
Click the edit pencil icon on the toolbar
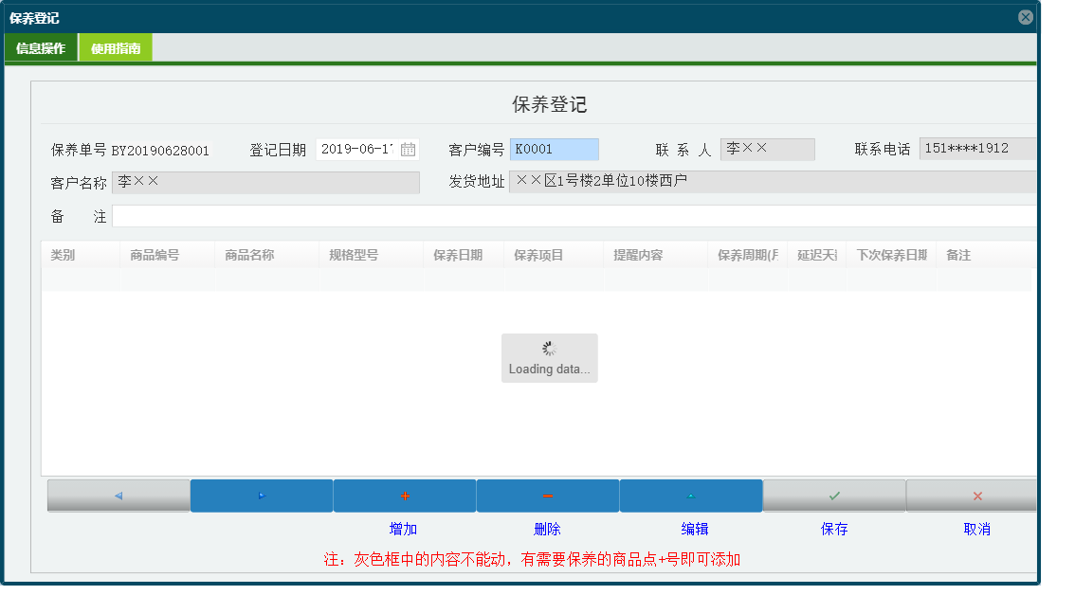[x=691, y=495]
